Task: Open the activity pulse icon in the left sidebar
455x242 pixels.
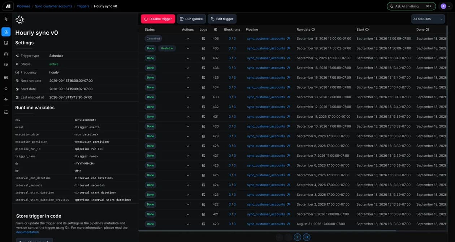Action: [6, 99]
